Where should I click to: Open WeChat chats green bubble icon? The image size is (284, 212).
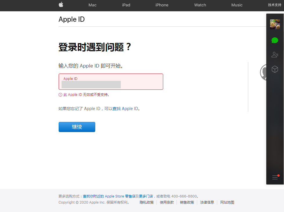pyautogui.click(x=275, y=40)
